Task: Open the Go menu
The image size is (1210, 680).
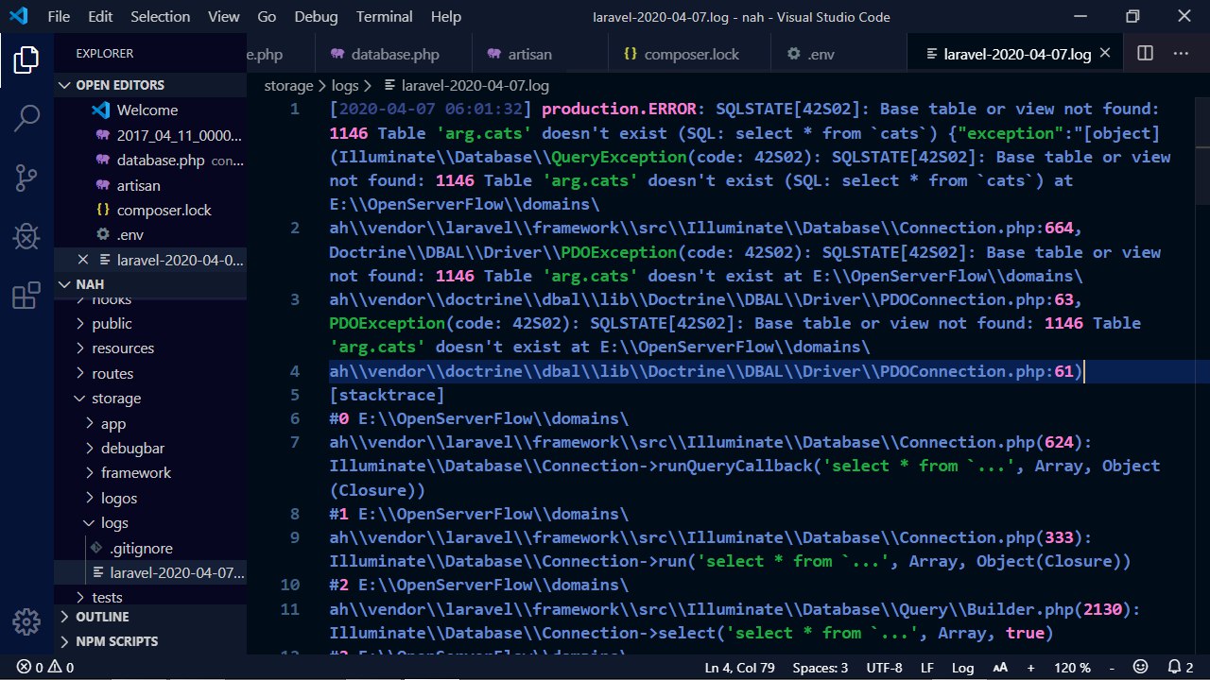Action: pos(267,17)
